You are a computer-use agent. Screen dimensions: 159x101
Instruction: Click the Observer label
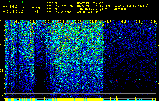point(51,3)
